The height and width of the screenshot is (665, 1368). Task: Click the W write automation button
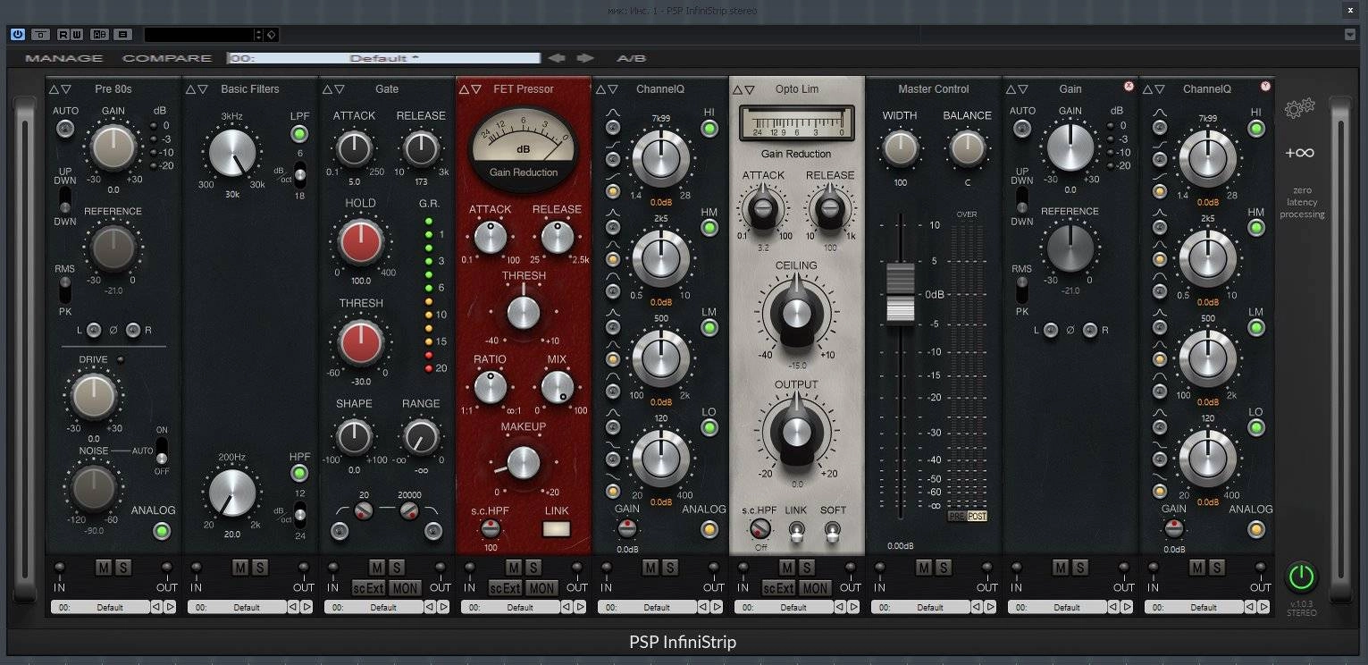point(76,34)
